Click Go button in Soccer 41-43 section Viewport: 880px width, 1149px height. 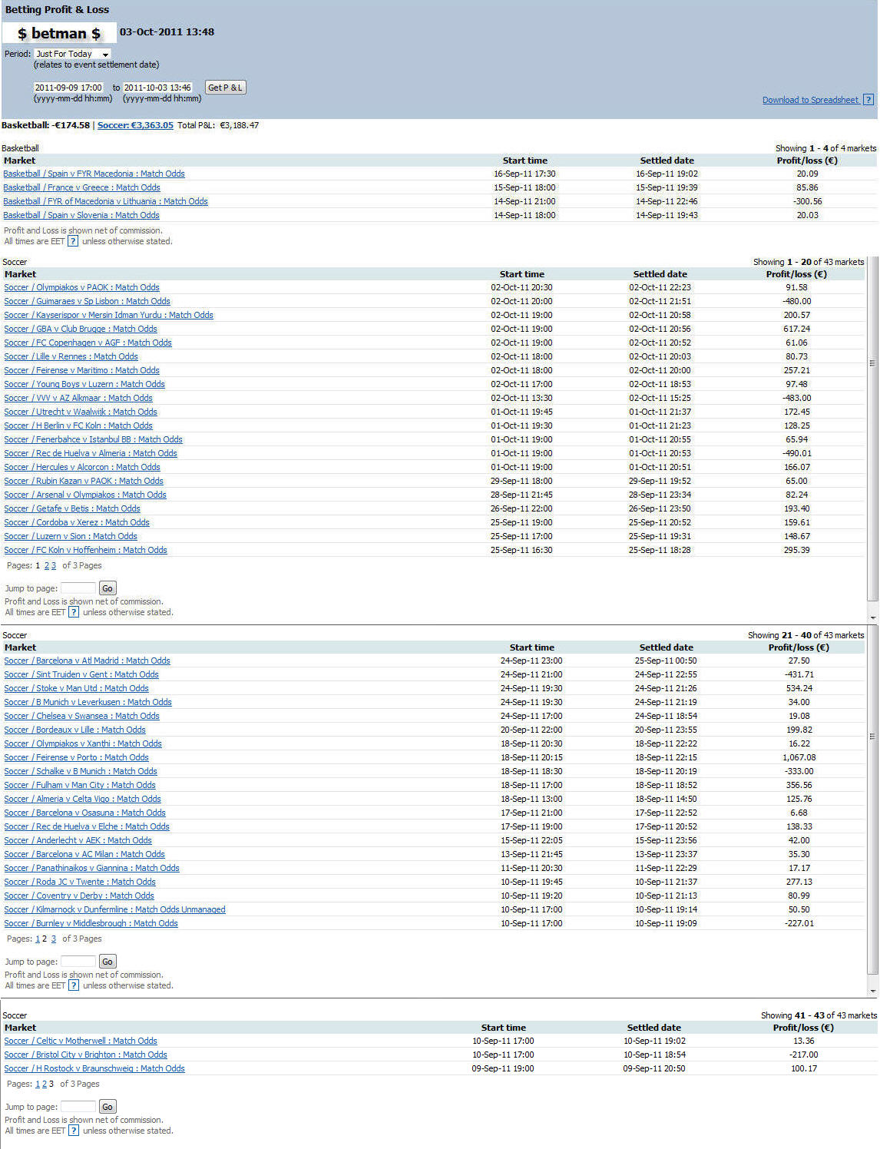(x=108, y=1107)
